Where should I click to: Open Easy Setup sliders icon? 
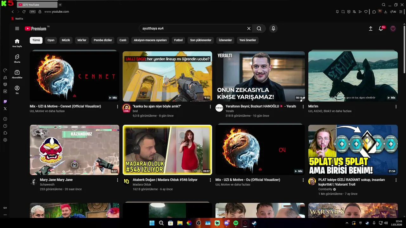click(401, 12)
